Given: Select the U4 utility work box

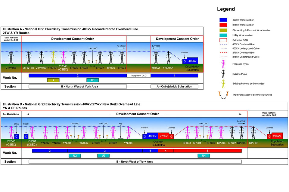Looking at the screenshot, I should coord(204,156).
